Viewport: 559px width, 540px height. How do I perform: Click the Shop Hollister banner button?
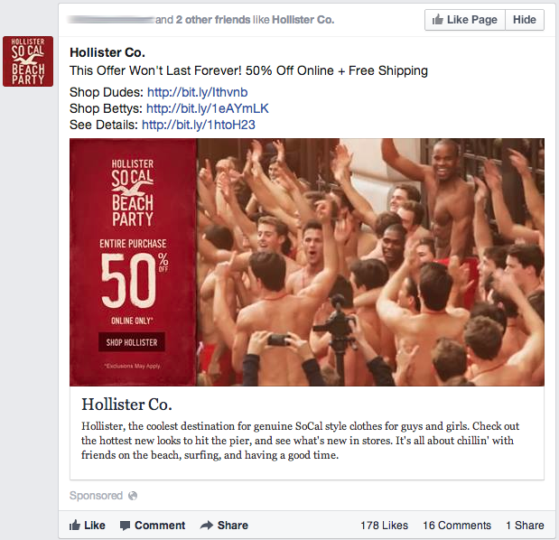click(132, 342)
